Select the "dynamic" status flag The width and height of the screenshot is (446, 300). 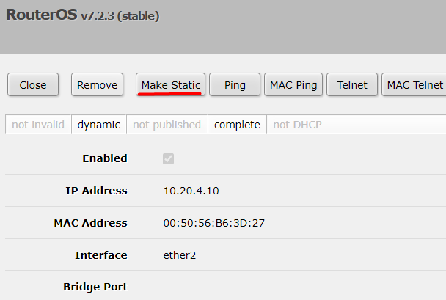pos(98,125)
